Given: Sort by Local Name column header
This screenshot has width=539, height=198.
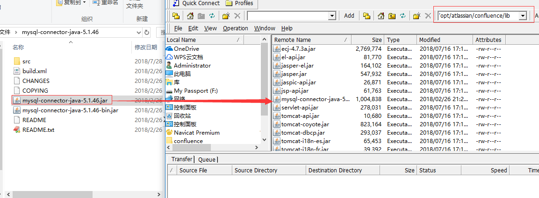Looking at the screenshot, I should click(x=205, y=40).
